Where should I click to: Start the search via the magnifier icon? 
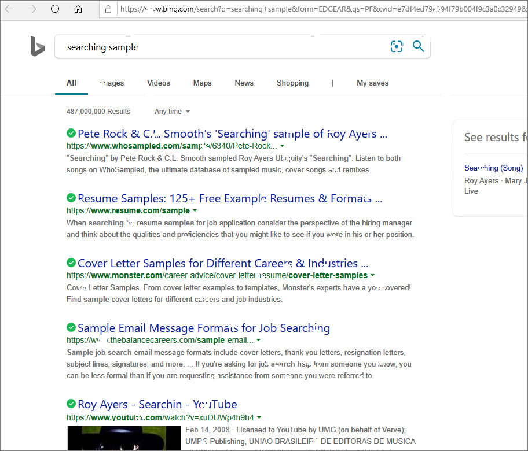point(419,47)
